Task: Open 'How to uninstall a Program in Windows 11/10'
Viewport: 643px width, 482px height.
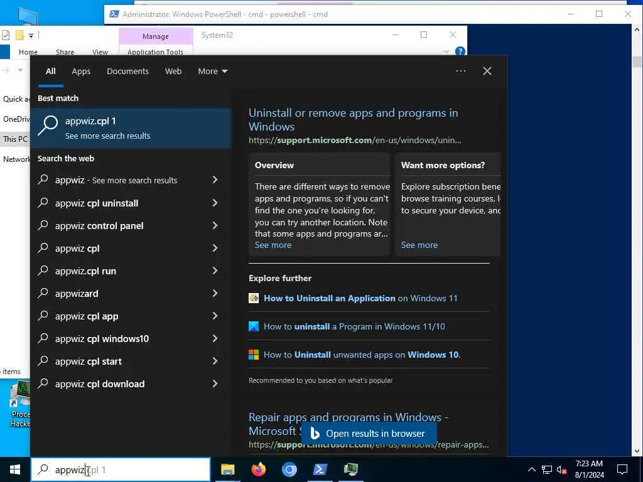Action: point(354,326)
